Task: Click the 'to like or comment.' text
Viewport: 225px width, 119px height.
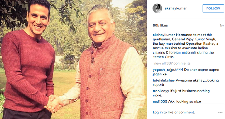Action: click(179, 112)
